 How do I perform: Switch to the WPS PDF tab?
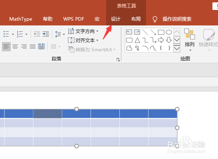(x=74, y=19)
